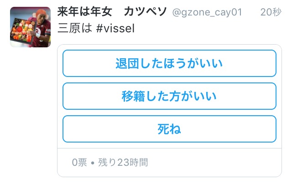The width and height of the screenshot is (292, 184).
Task: Click the 移籍 text in second poll button
Action: pos(133,96)
